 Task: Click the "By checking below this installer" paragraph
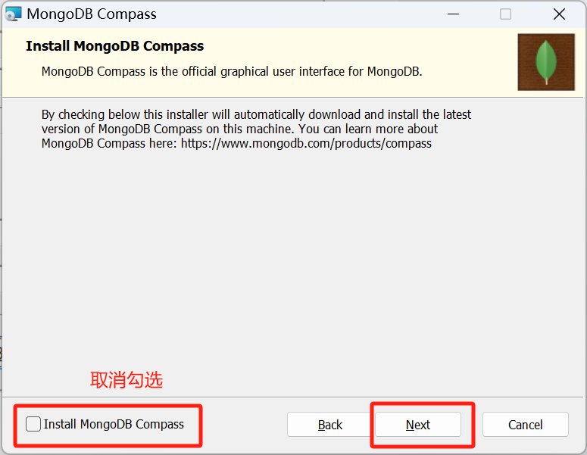tap(256, 129)
